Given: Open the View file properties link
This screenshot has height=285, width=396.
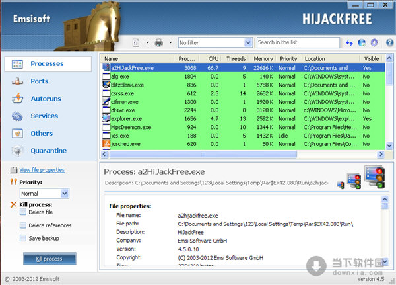Looking at the screenshot, I should point(42,170).
